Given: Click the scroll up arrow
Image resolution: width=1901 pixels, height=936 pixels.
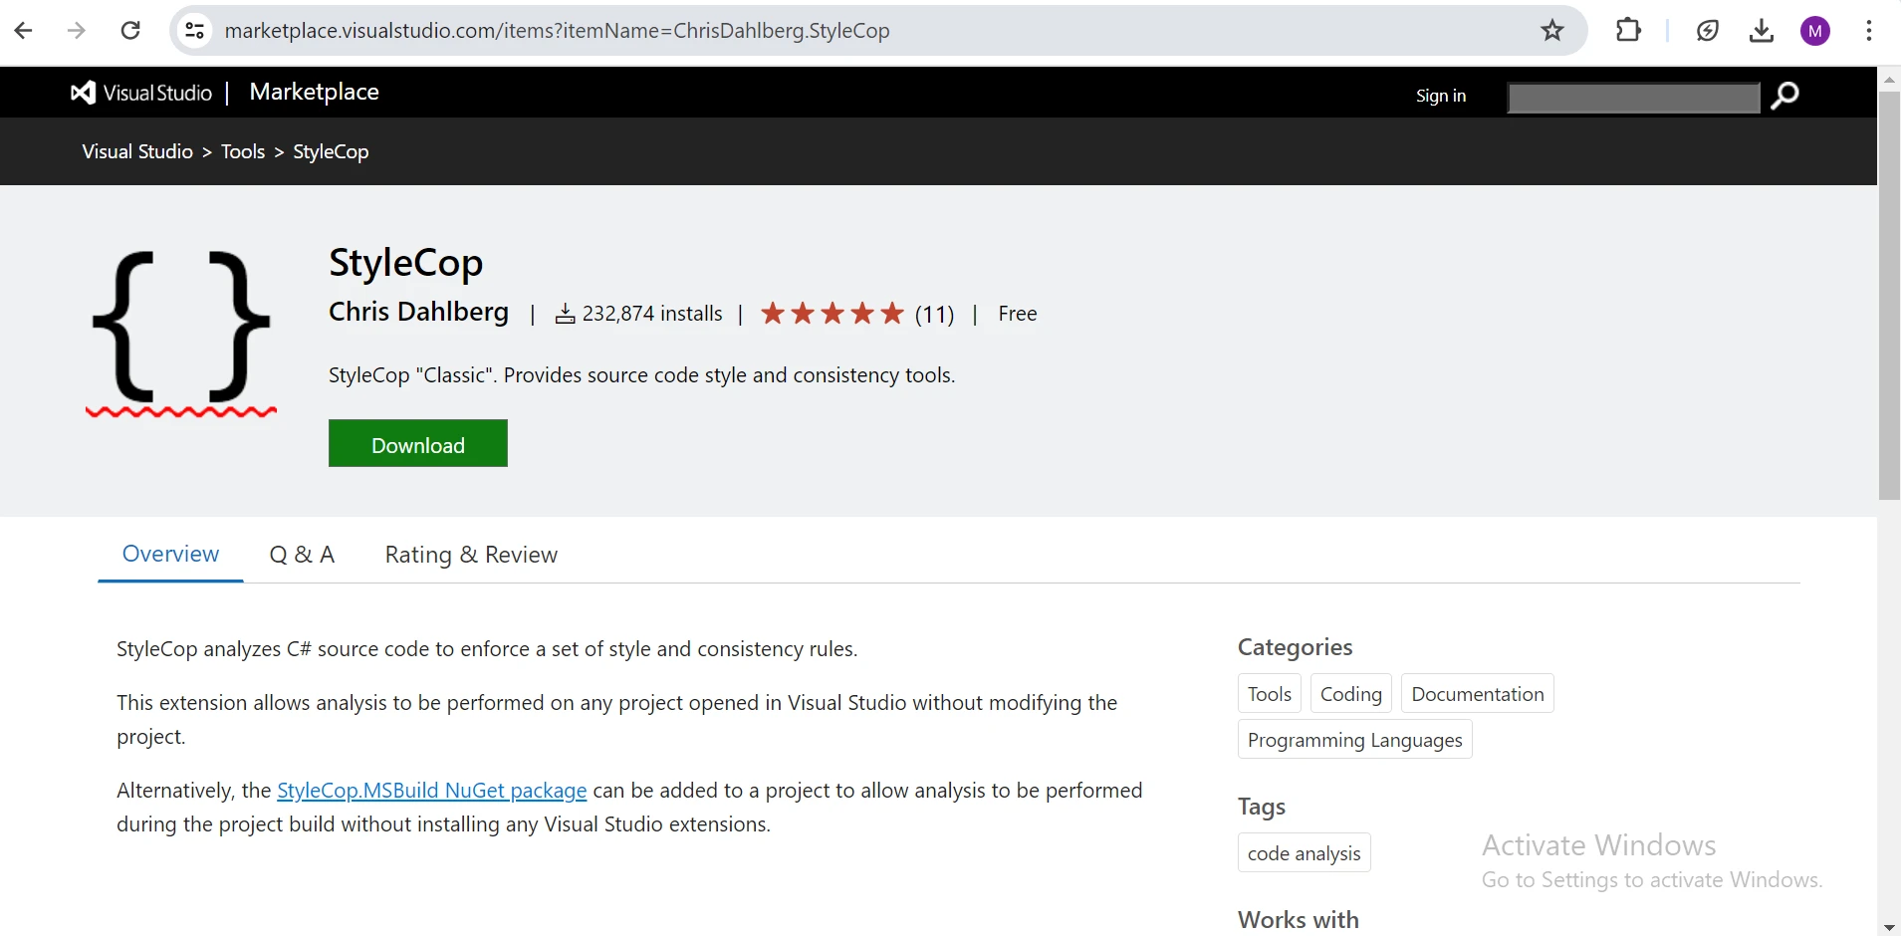Looking at the screenshot, I should (1889, 79).
